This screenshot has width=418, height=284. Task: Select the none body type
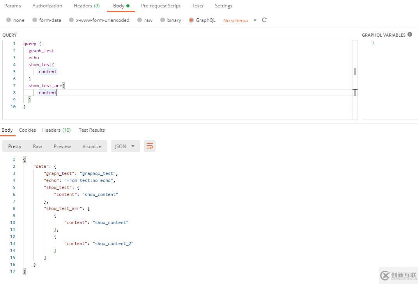15,20
